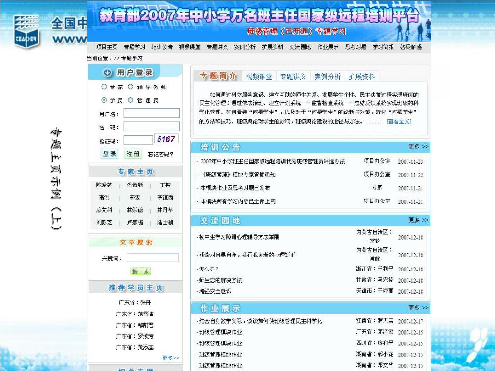The image size is (495, 371).
Task: Open expert page for 高洪
Action: pos(104,198)
